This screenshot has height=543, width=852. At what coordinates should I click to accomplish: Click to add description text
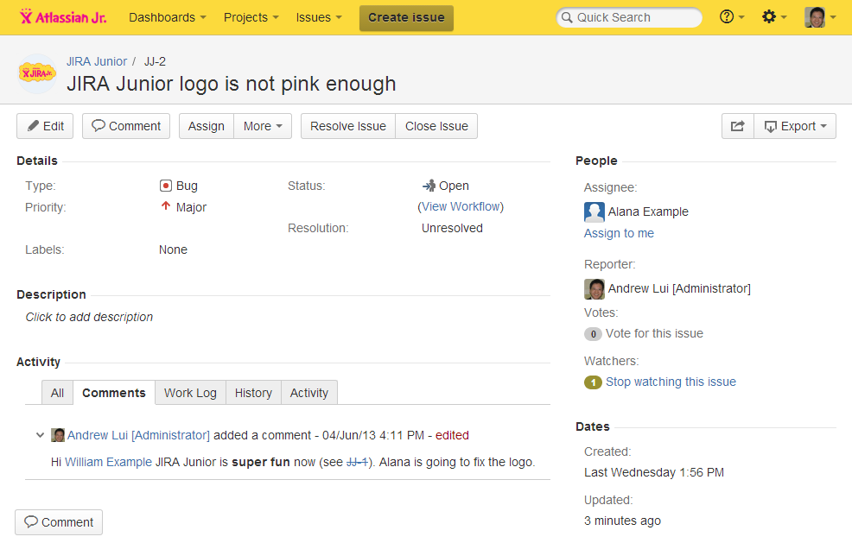[89, 317]
